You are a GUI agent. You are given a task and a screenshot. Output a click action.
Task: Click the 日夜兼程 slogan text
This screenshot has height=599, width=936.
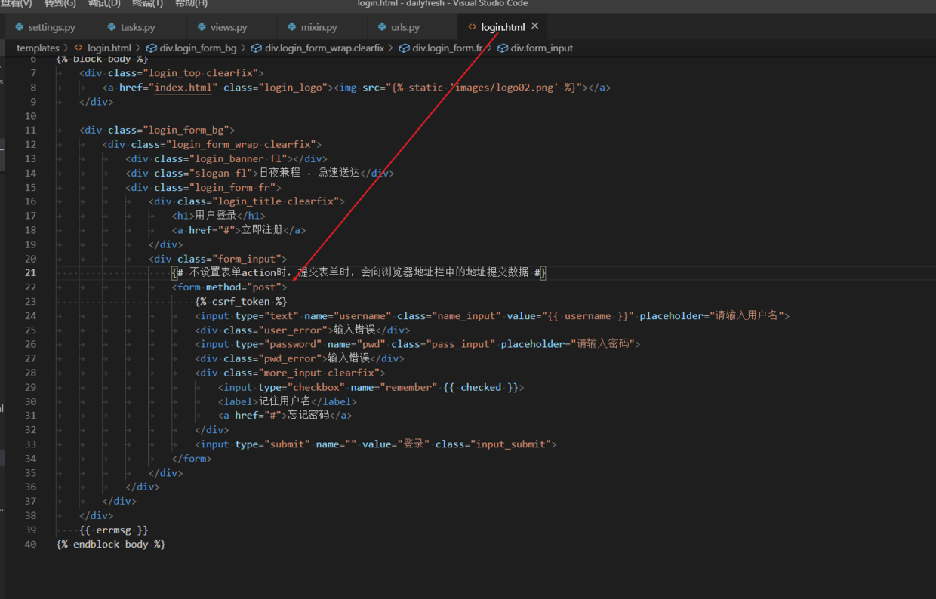pos(280,173)
